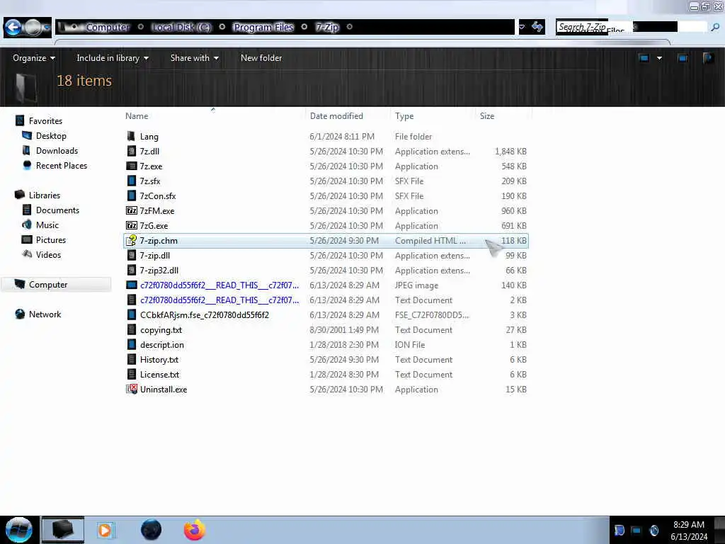725x544 pixels.
Task: Click the dark globe taskbar icon
Action: (x=152, y=530)
